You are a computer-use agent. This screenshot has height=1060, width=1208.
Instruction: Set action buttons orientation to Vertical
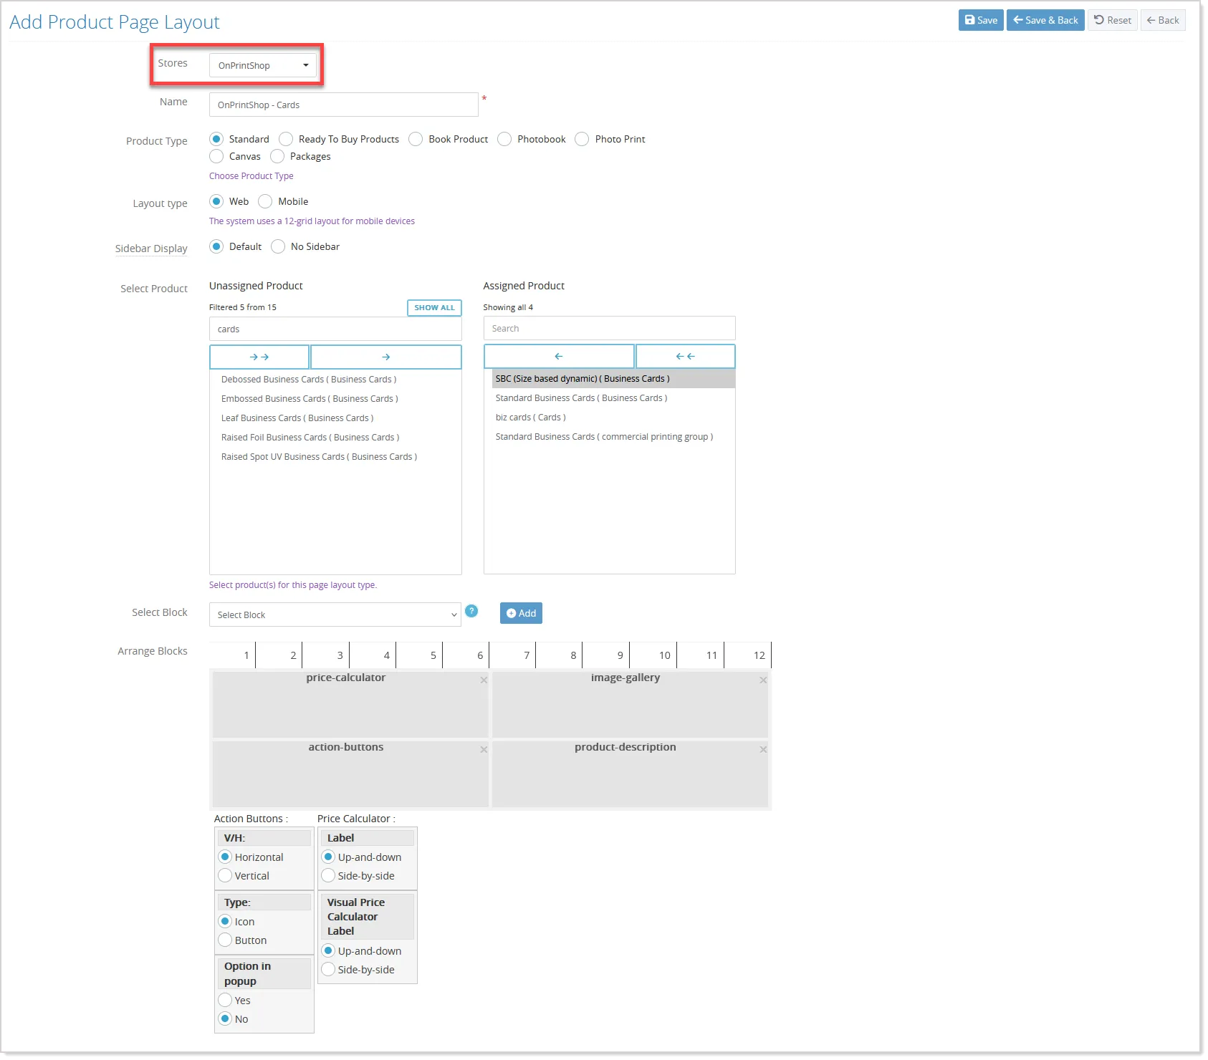click(225, 875)
